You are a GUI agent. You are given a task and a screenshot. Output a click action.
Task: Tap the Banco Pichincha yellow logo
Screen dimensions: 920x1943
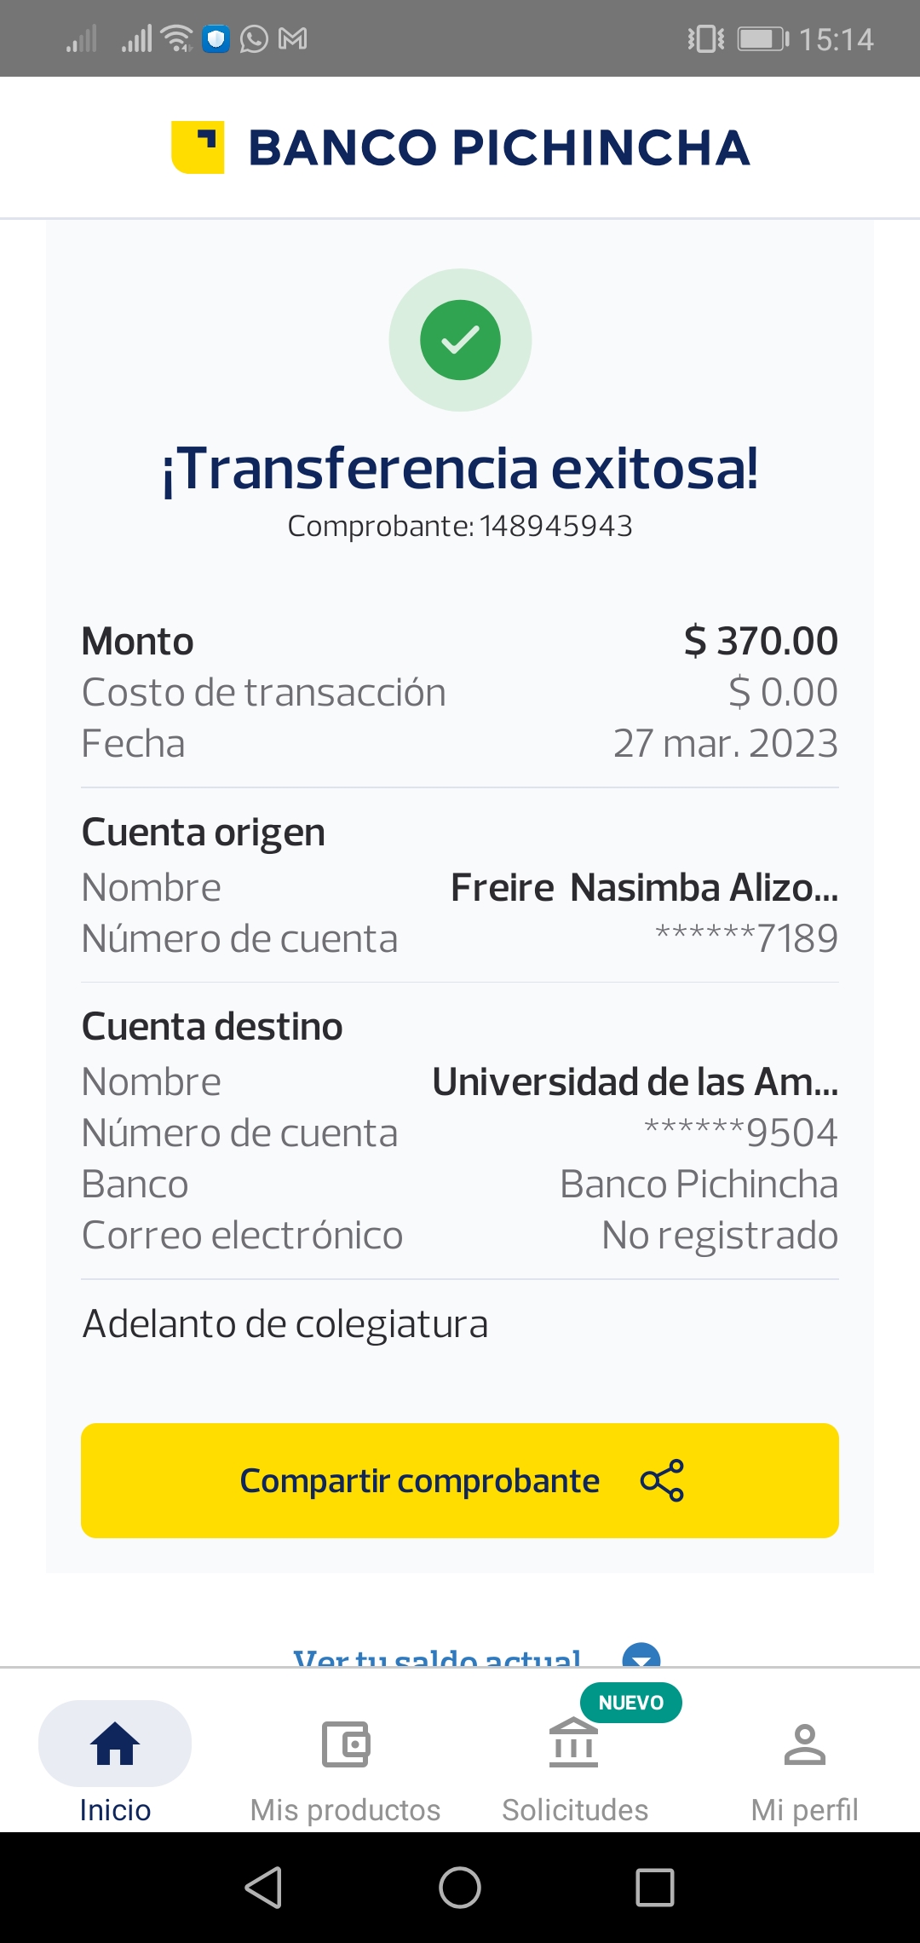198,147
